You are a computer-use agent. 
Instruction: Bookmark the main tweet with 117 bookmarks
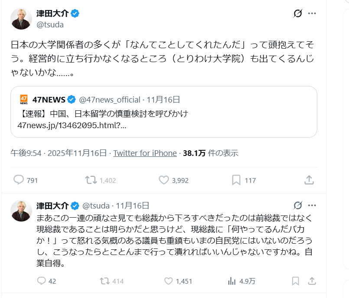[236, 180]
